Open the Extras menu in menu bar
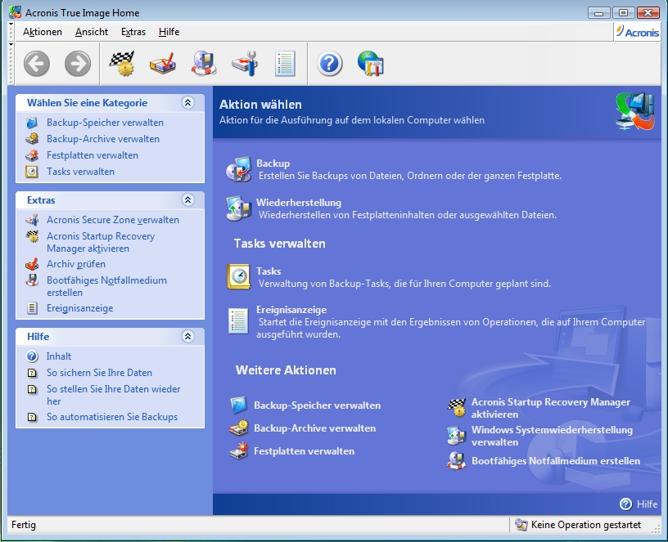This screenshot has width=668, height=542. [133, 32]
